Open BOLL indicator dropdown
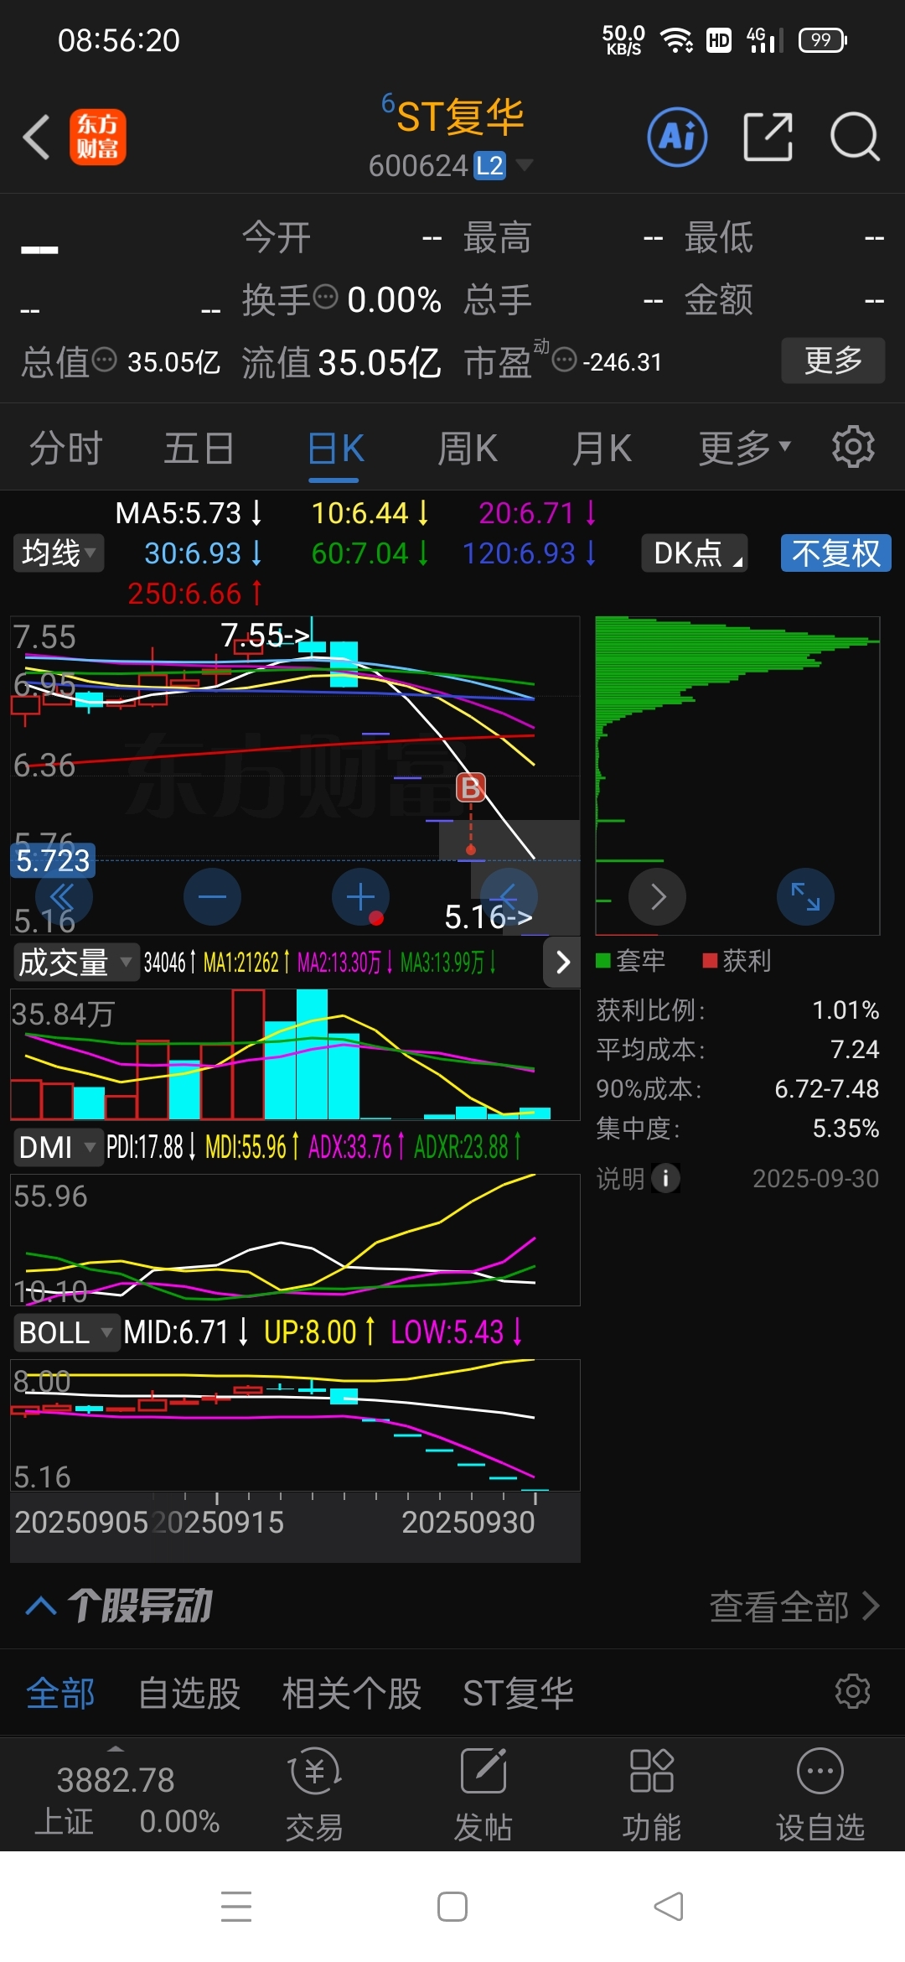905x1962 pixels. (x=66, y=1332)
